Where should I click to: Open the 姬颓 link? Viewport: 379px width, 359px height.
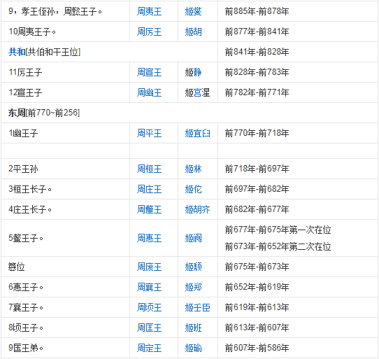click(x=193, y=267)
